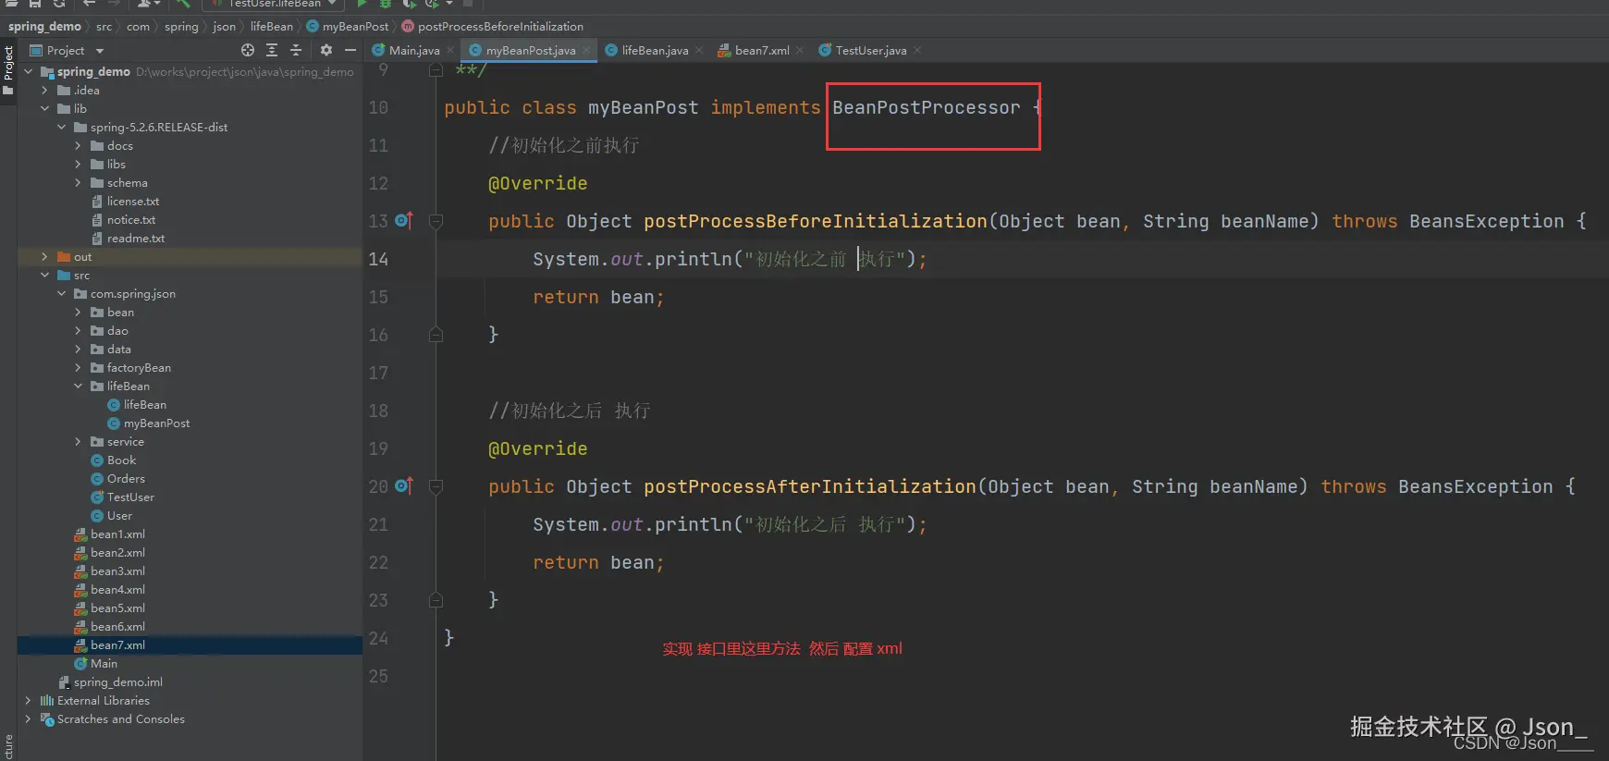Viewport: 1609px width, 761px height.
Task: Click the Expand All icon in the Project panel
Action: tap(272, 50)
